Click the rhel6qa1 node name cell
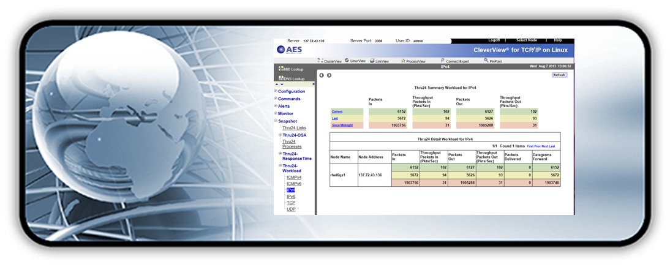This screenshot has height=267, width=670. pyautogui.click(x=344, y=175)
